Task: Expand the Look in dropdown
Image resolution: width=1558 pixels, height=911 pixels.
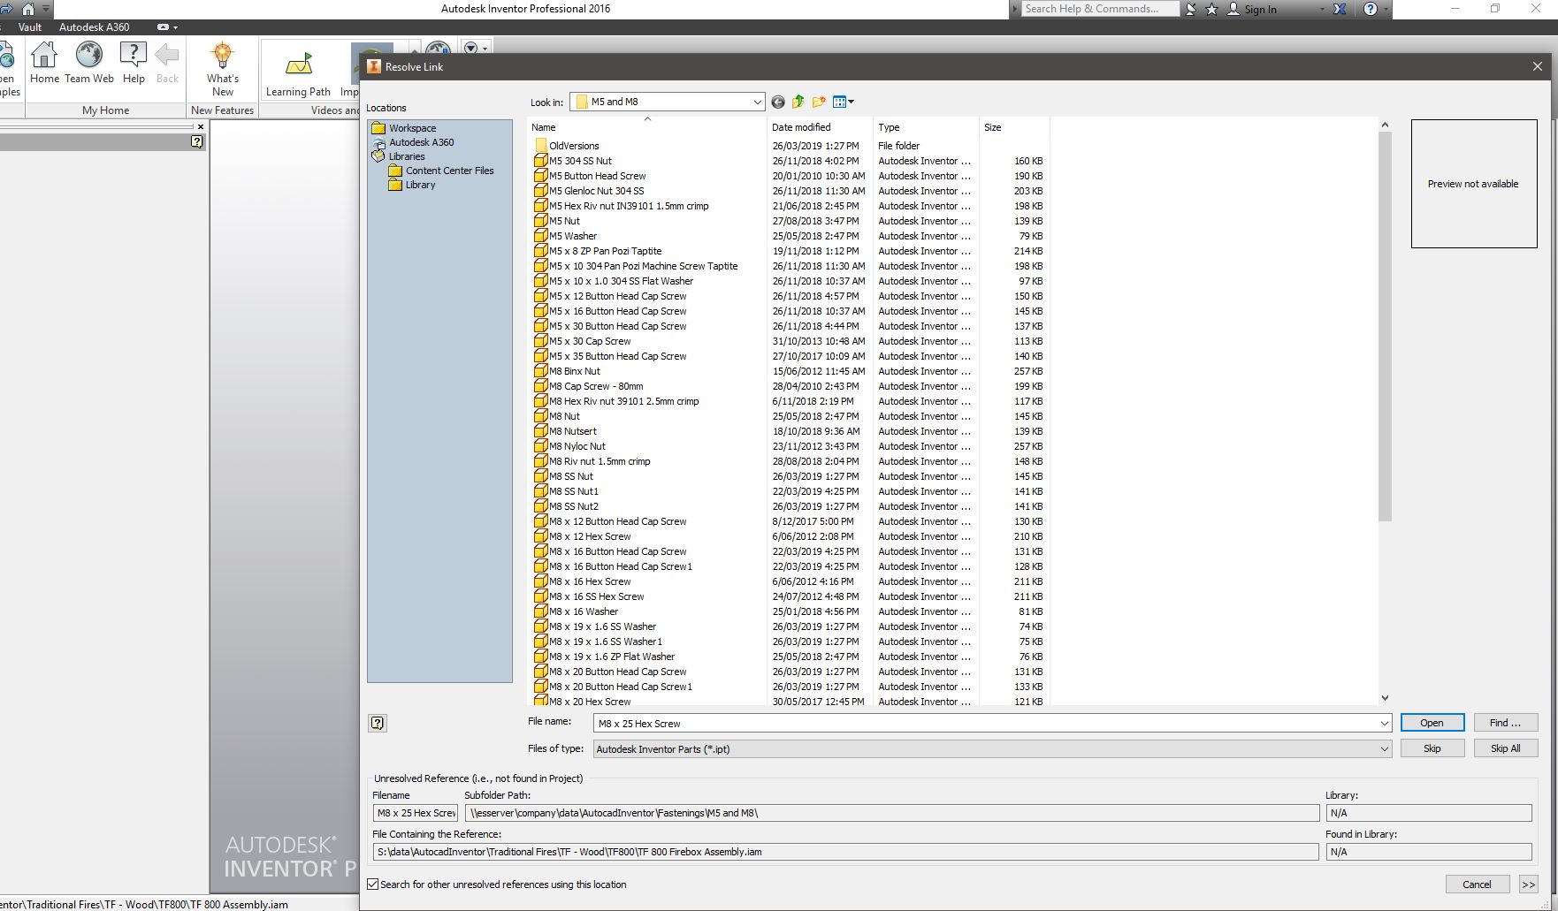Action: [x=757, y=102]
